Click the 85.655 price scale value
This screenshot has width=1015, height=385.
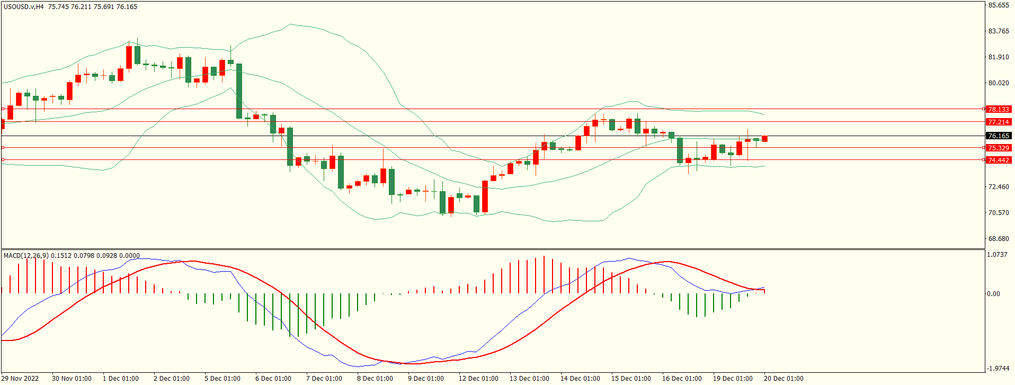998,5
